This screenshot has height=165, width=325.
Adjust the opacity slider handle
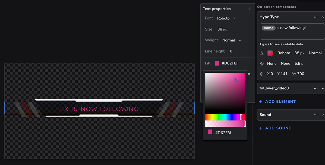coord(245,124)
